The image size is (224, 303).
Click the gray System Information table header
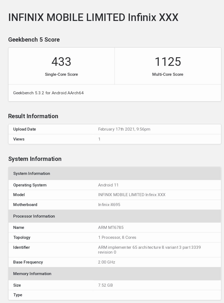click(115, 174)
